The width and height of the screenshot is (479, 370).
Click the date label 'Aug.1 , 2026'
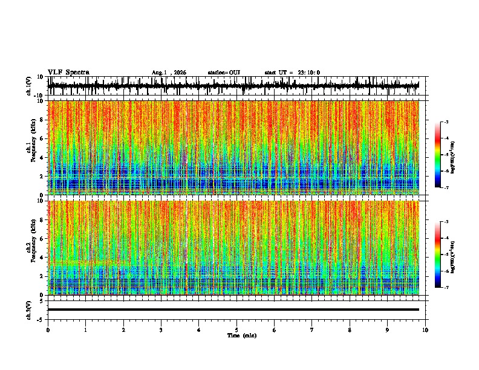pyautogui.click(x=169, y=73)
